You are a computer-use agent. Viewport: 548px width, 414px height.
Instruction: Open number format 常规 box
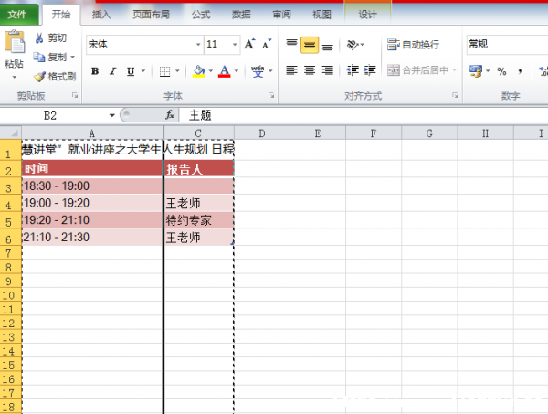click(507, 45)
